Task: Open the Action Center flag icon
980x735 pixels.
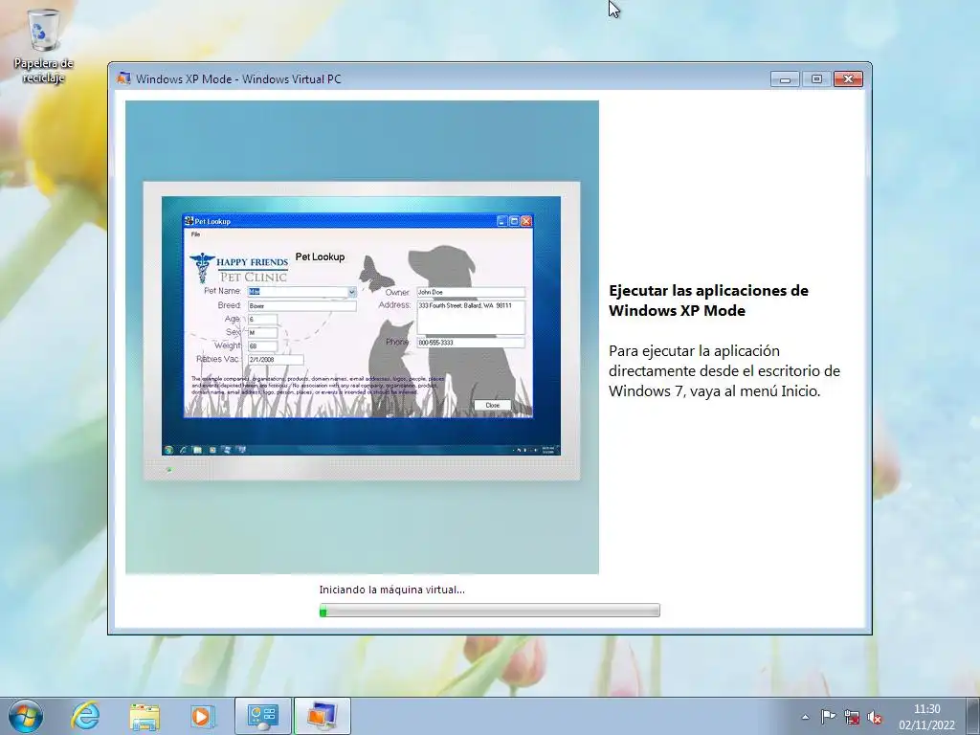Action: (x=828, y=717)
